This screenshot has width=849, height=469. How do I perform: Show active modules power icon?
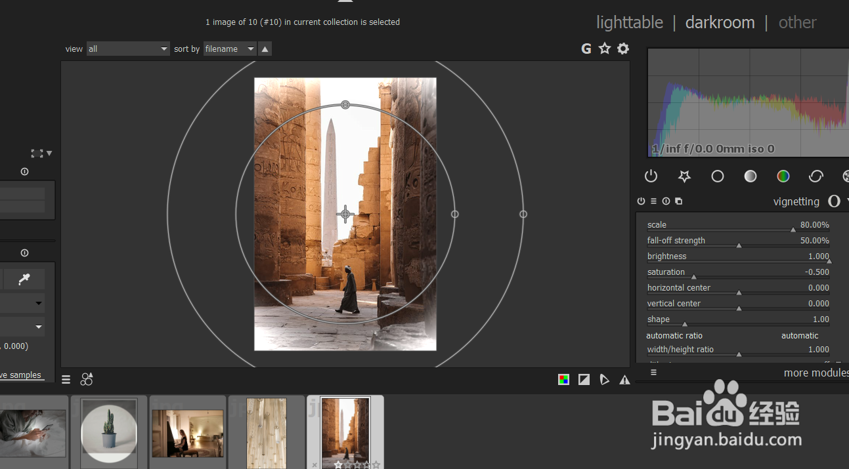coord(651,176)
